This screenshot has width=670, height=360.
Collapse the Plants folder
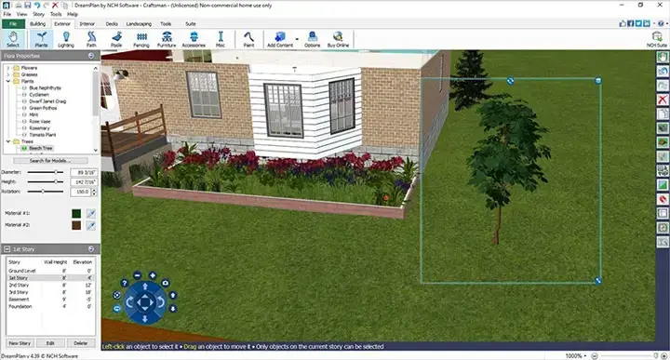(8, 81)
